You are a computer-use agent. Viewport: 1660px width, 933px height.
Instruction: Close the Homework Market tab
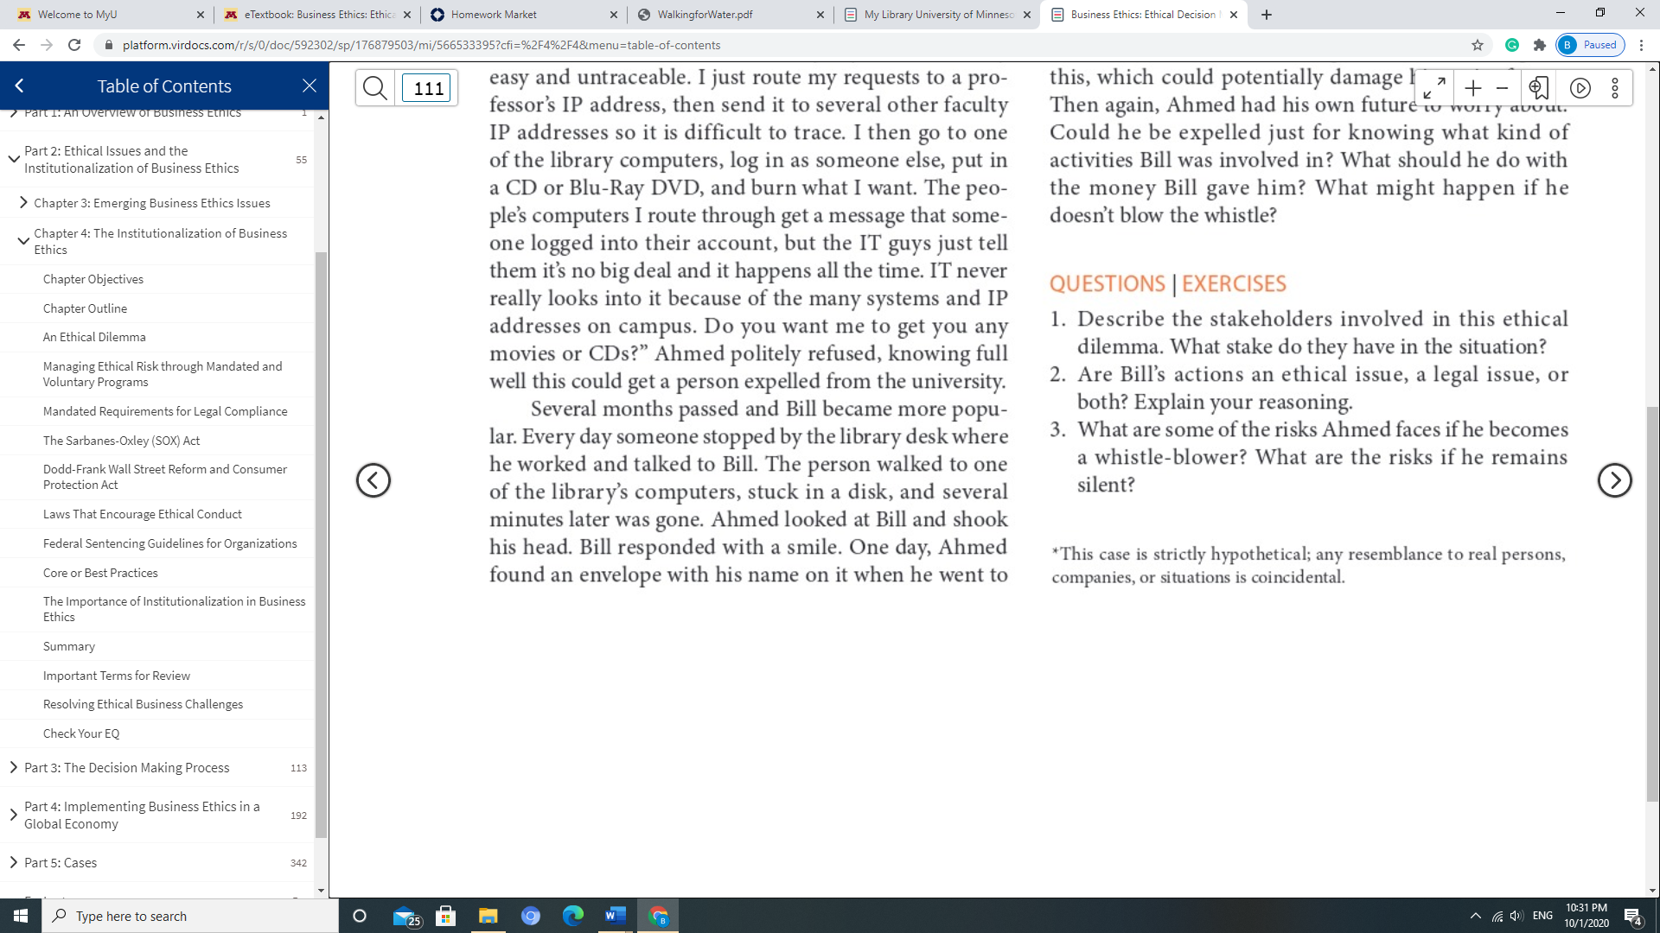[614, 15]
